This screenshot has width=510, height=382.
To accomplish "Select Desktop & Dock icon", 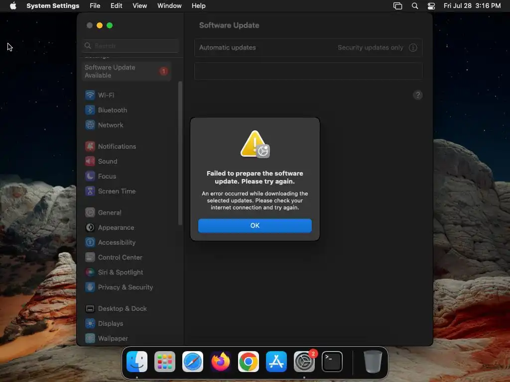I will [90, 309].
